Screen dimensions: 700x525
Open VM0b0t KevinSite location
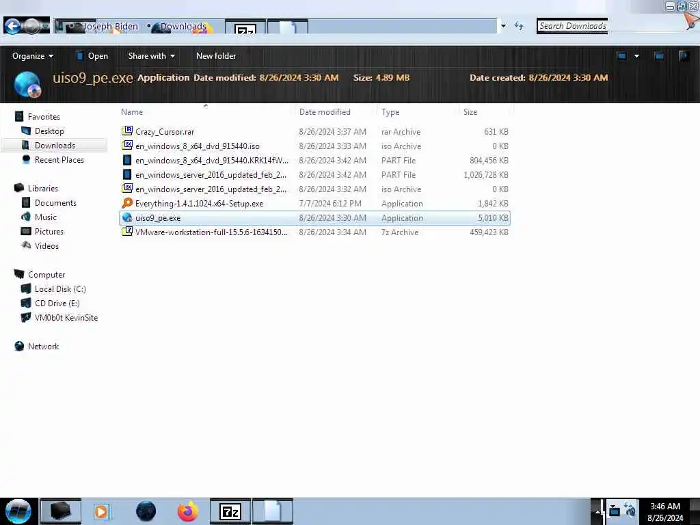(66, 317)
